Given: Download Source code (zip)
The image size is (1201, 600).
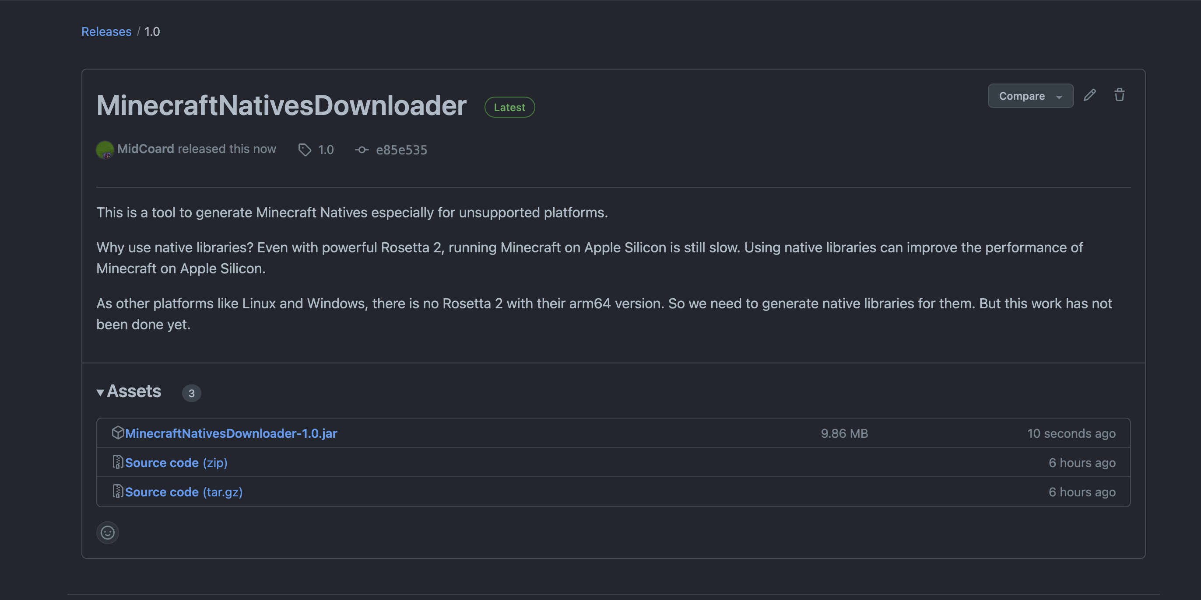Looking at the screenshot, I should pyautogui.click(x=176, y=463).
